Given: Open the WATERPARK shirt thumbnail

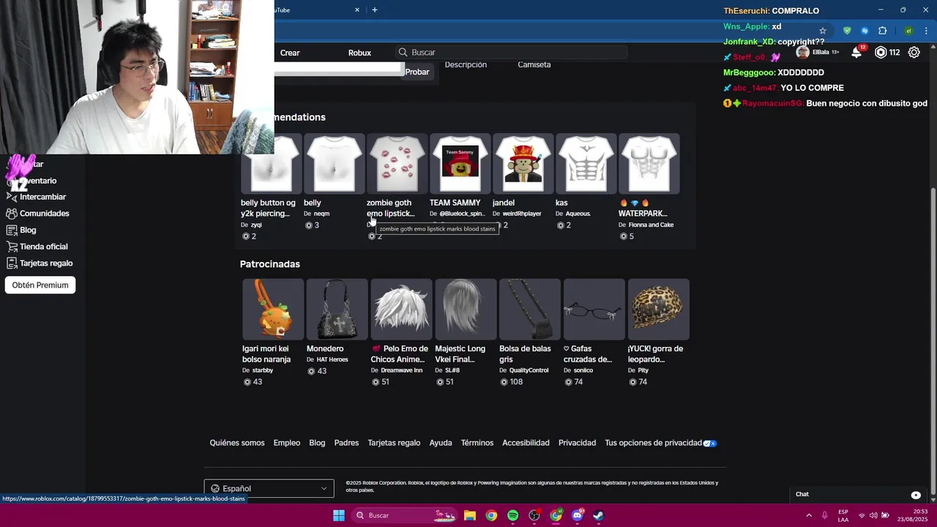Looking at the screenshot, I should [649, 163].
